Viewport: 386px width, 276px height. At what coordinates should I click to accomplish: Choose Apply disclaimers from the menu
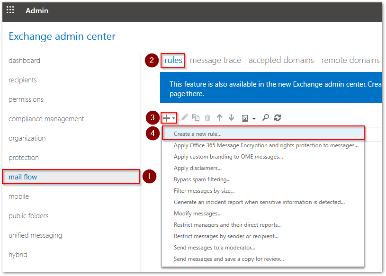197,168
